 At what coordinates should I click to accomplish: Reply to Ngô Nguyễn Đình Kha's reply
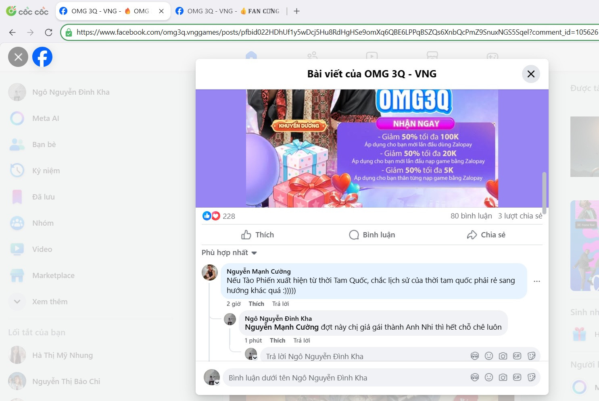coord(302,341)
